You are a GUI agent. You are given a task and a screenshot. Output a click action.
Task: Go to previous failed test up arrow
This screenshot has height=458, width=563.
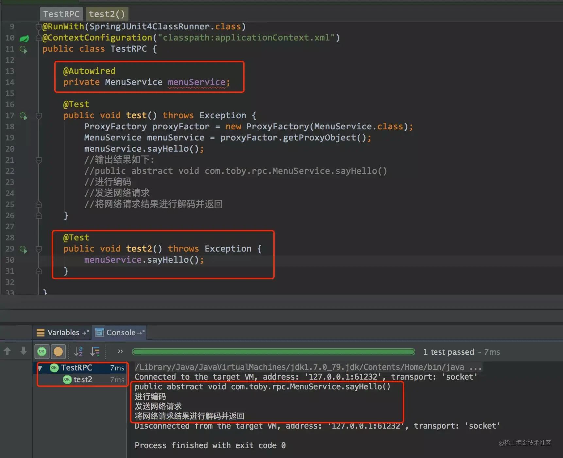point(7,351)
